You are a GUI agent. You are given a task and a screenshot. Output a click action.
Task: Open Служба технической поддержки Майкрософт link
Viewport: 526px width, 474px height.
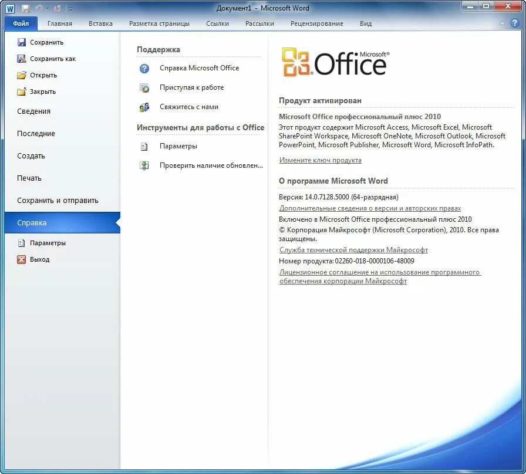click(353, 250)
